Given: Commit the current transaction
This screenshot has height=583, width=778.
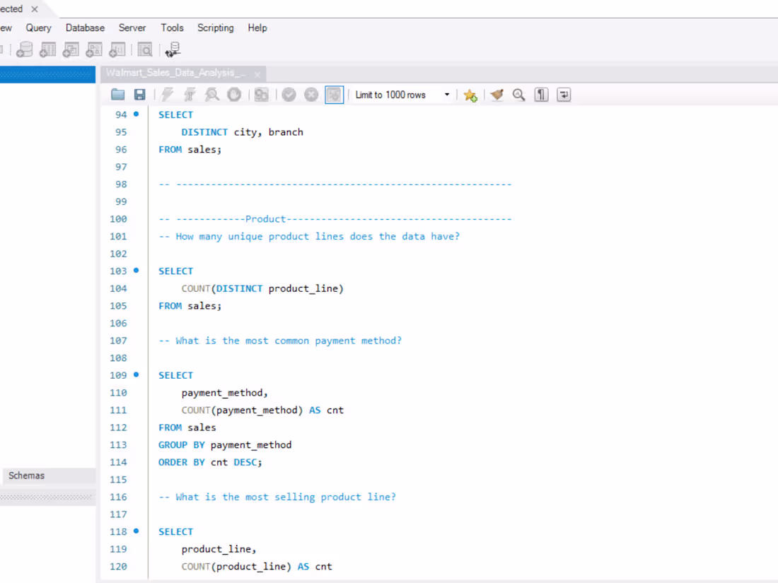Looking at the screenshot, I should (x=289, y=94).
